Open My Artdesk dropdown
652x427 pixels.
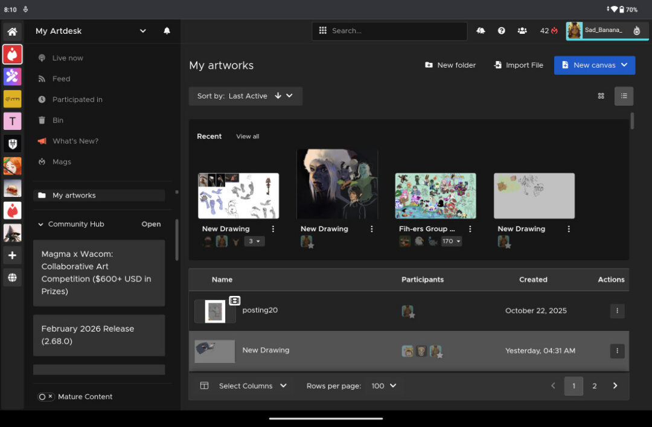(142, 31)
